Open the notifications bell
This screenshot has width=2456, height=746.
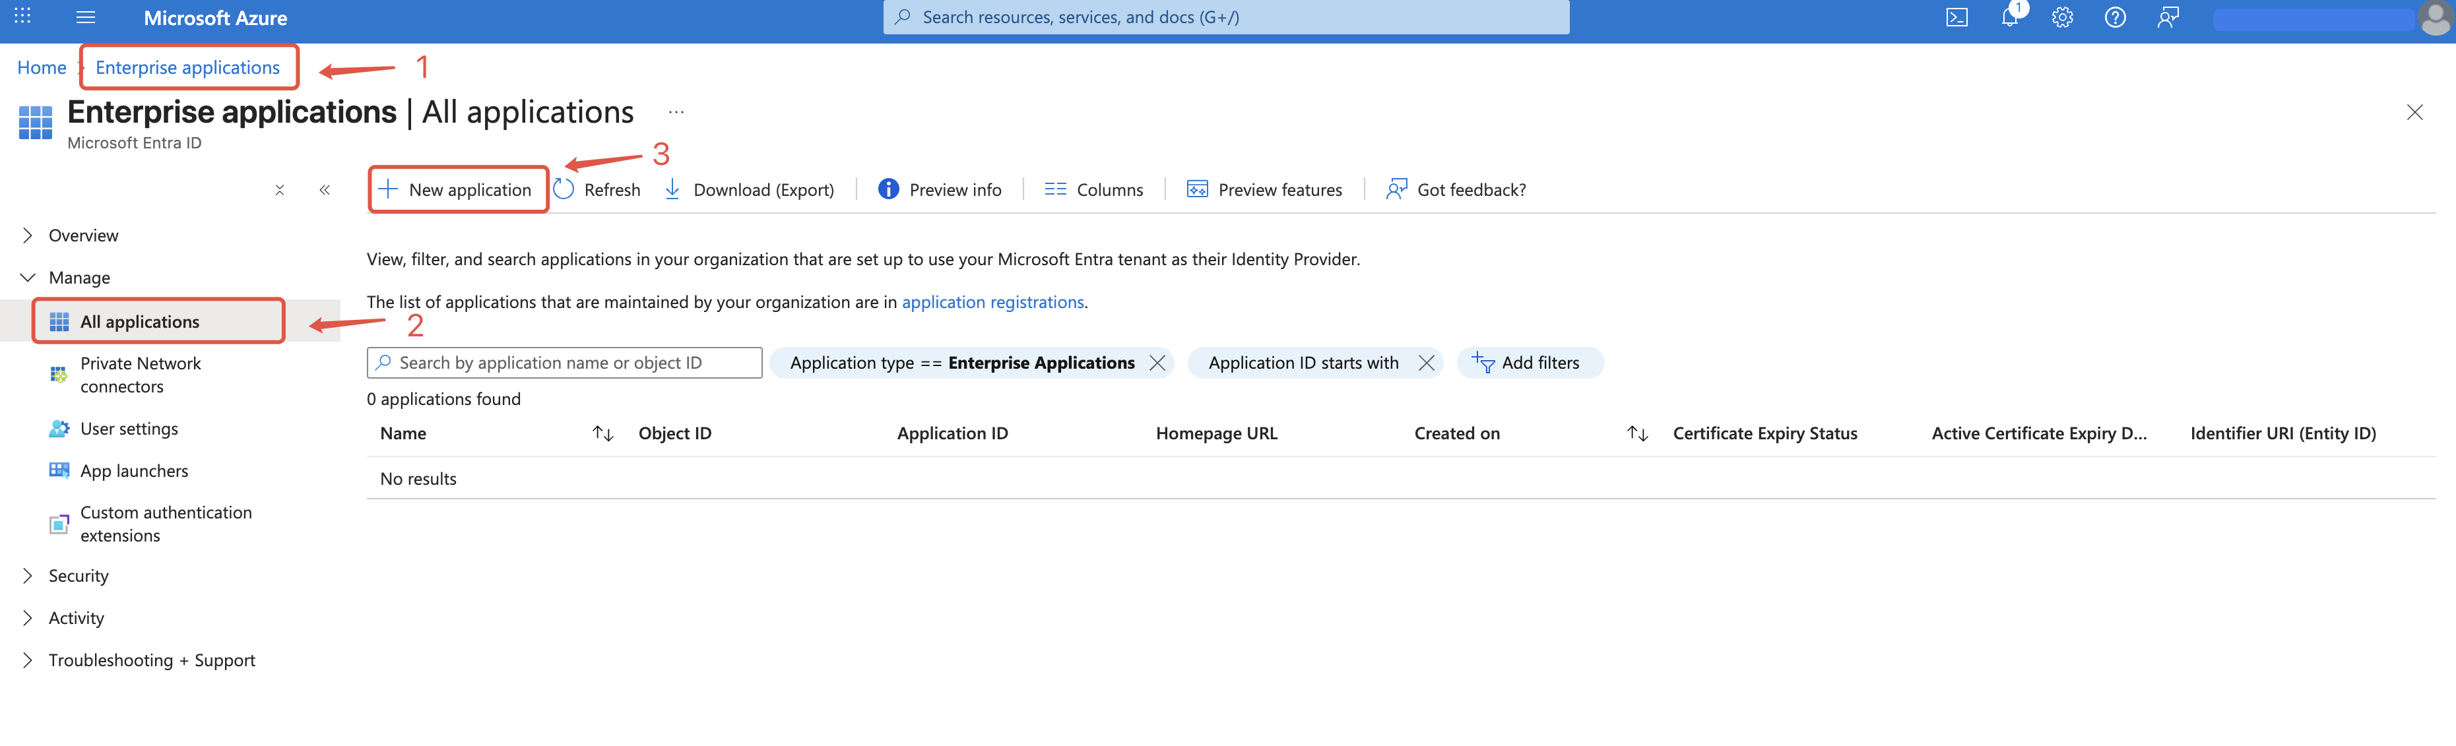point(2009,18)
